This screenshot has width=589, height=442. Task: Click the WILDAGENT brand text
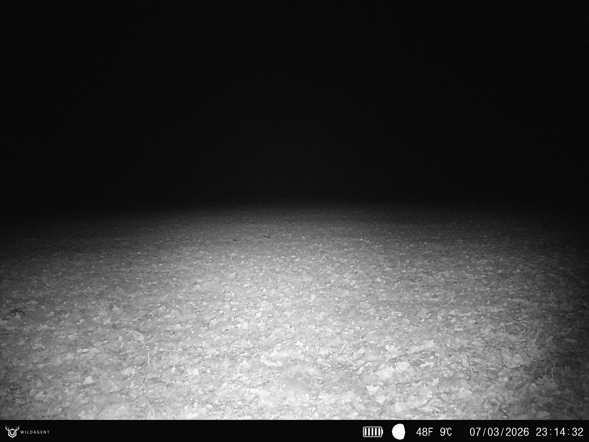tap(35, 432)
